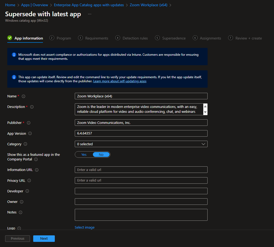The width and height of the screenshot is (274, 247).
Task: Click info icon next to Owner label
Action: point(22,202)
